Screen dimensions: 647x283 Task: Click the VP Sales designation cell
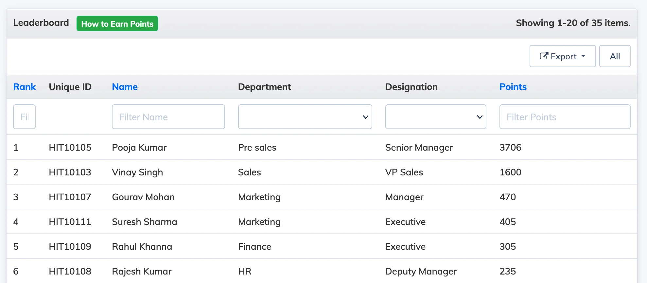point(404,172)
